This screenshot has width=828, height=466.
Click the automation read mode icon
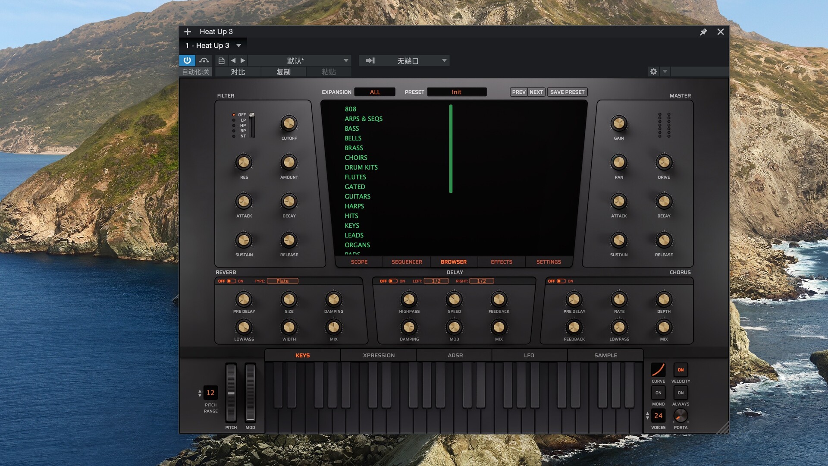[204, 61]
